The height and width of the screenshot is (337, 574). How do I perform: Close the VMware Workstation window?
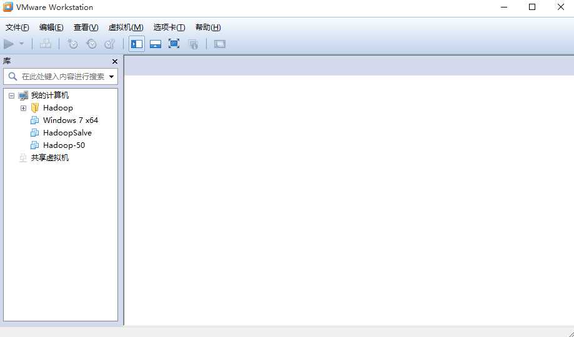560,7
